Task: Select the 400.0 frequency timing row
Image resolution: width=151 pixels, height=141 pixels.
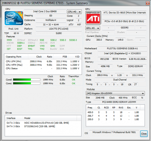Action: [115, 112]
